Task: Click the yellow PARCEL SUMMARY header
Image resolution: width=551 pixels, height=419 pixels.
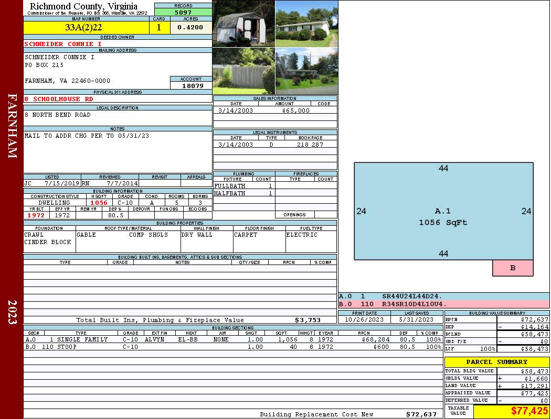Action: [x=496, y=362]
